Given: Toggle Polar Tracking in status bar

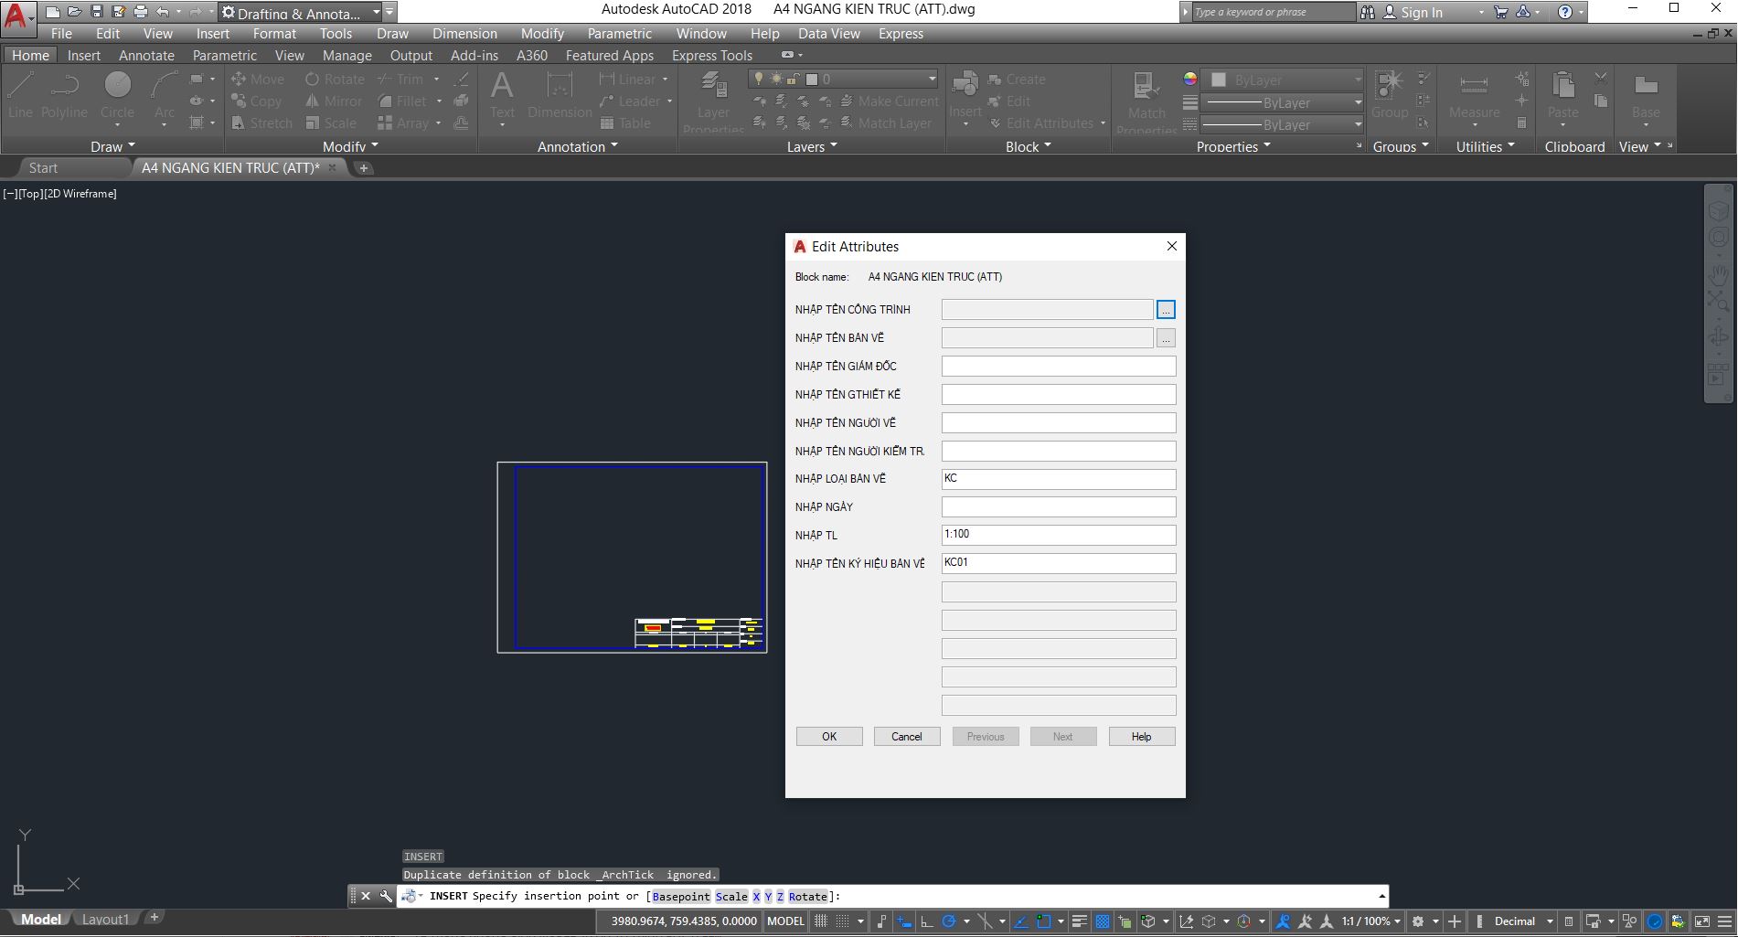Looking at the screenshot, I should pyautogui.click(x=948, y=921).
